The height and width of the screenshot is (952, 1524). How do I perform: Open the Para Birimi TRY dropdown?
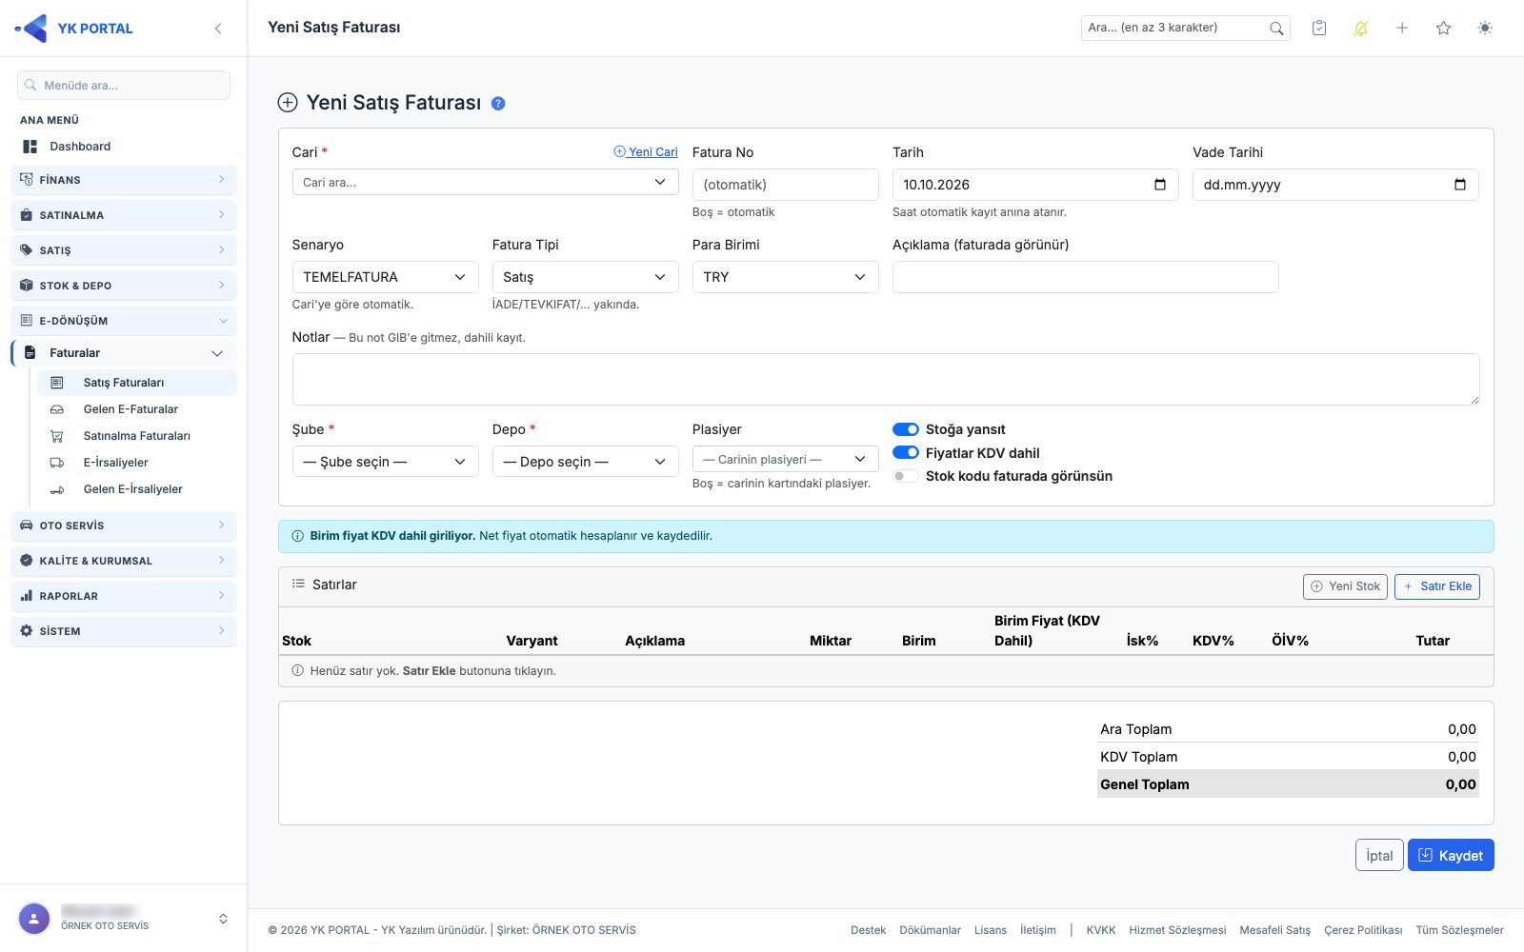click(785, 277)
